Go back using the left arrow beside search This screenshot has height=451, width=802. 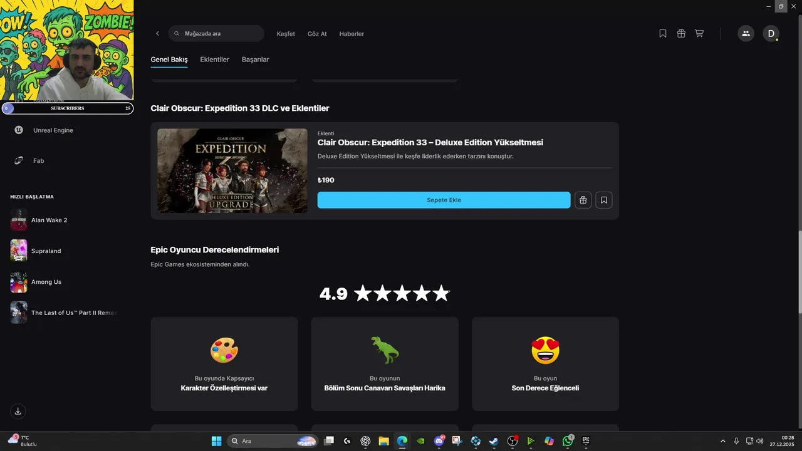coord(157,34)
